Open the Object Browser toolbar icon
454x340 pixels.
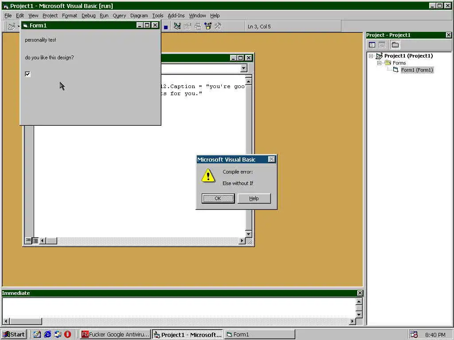pos(208,26)
